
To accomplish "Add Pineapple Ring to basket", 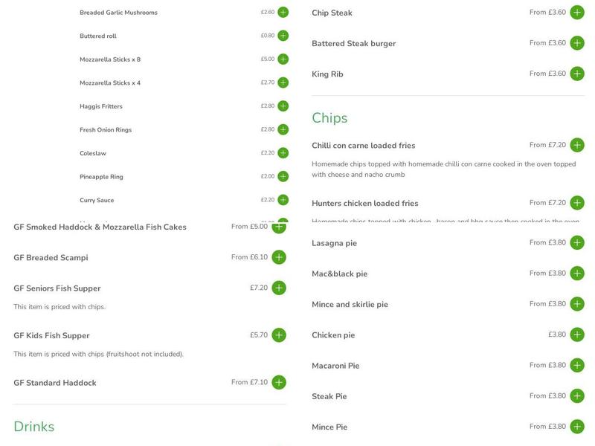I will [x=283, y=177].
